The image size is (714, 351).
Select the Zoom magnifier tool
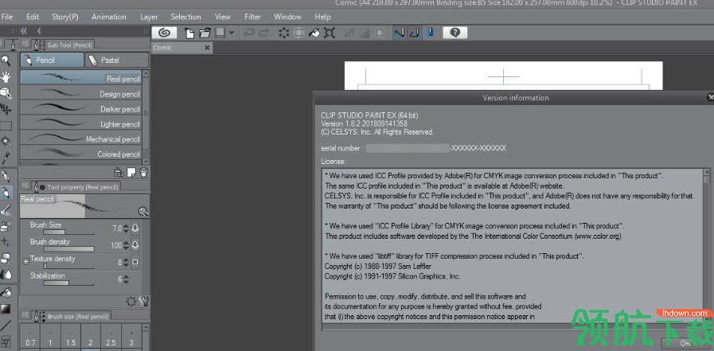(x=6, y=60)
